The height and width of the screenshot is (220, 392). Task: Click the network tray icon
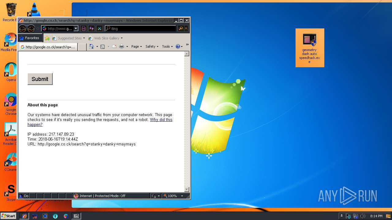pyautogui.click(x=356, y=216)
